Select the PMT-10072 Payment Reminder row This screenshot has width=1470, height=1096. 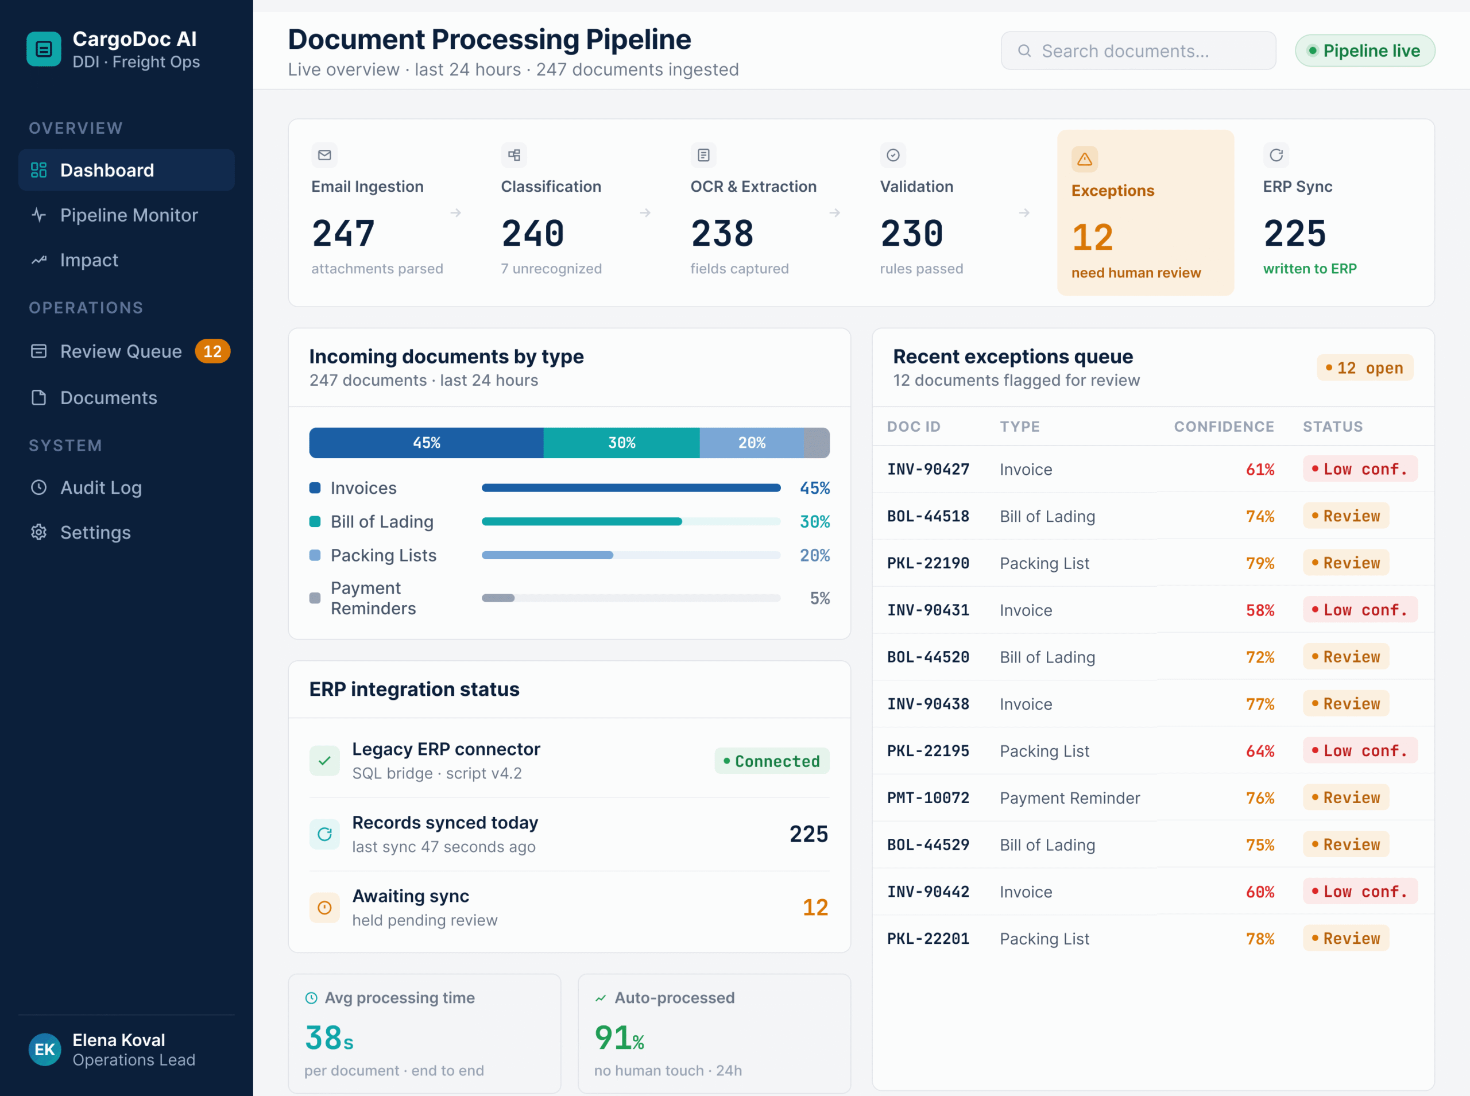click(1153, 797)
